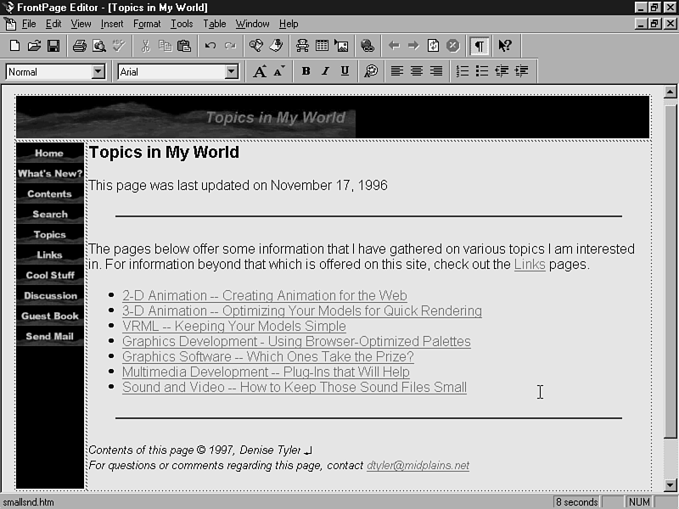Click the vertical scrollbar down arrow
Viewport: 679px width, 509px height.
pos(670,485)
